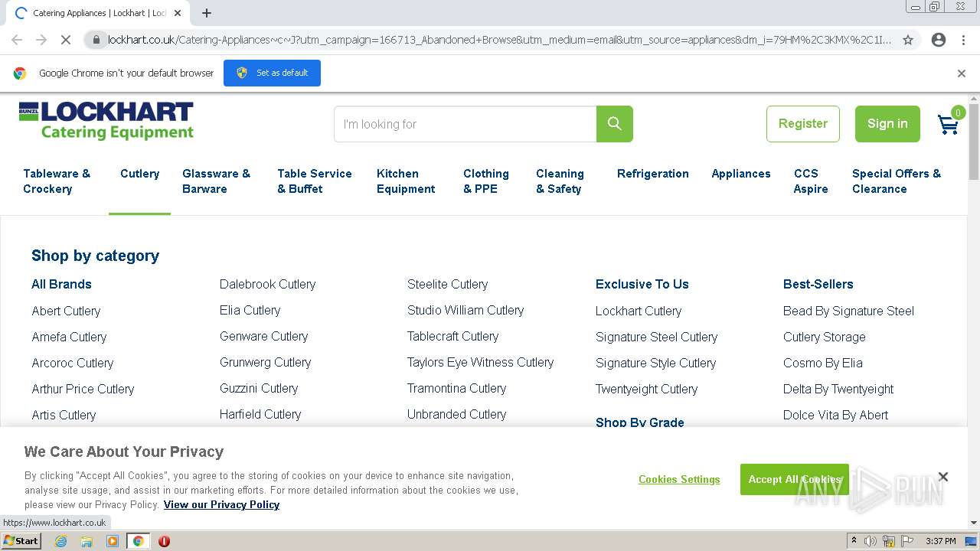The width and height of the screenshot is (980, 551).
Task: Close the Catering Appliances tab
Action: (x=178, y=13)
